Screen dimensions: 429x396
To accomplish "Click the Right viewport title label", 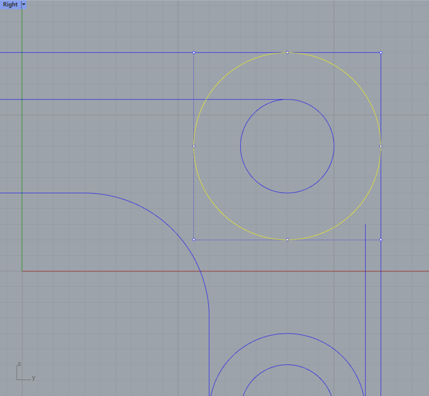I will coord(10,5).
